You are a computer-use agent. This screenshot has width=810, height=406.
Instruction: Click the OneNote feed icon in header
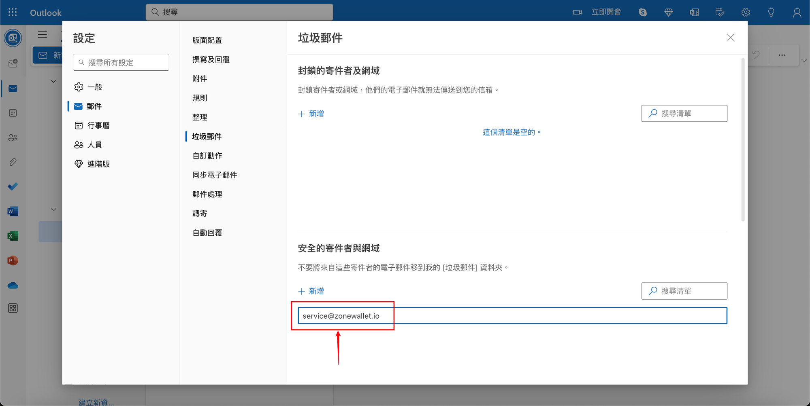pyautogui.click(x=694, y=13)
